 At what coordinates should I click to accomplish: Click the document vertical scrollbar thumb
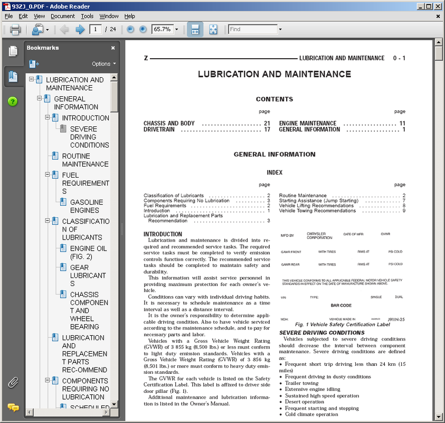pyautogui.click(x=439, y=53)
